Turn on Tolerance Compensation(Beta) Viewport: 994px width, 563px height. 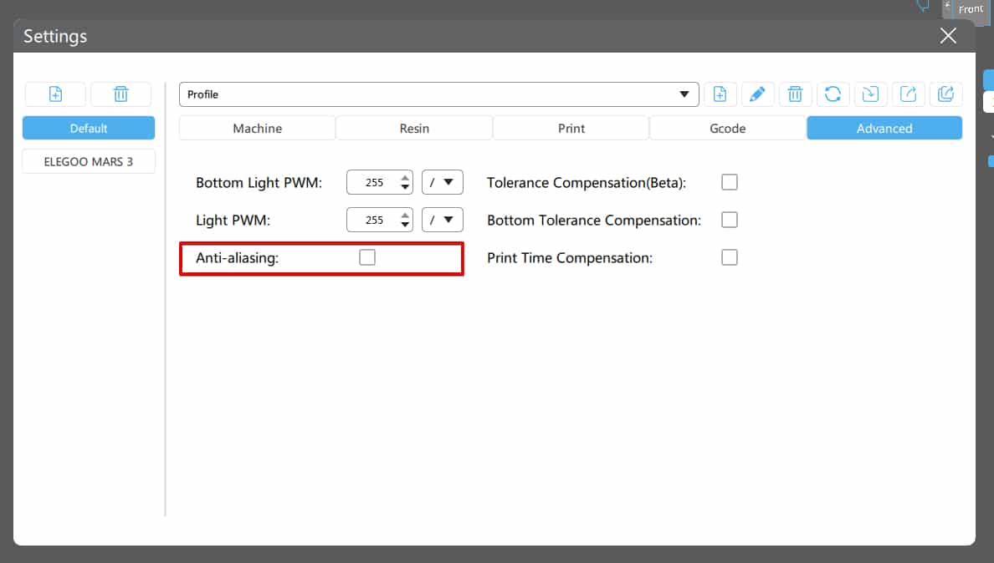click(729, 181)
